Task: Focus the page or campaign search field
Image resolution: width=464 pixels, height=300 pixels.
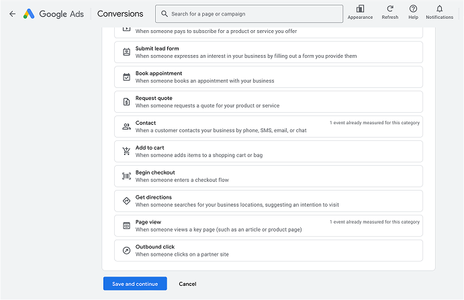Action: click(249, 13)
